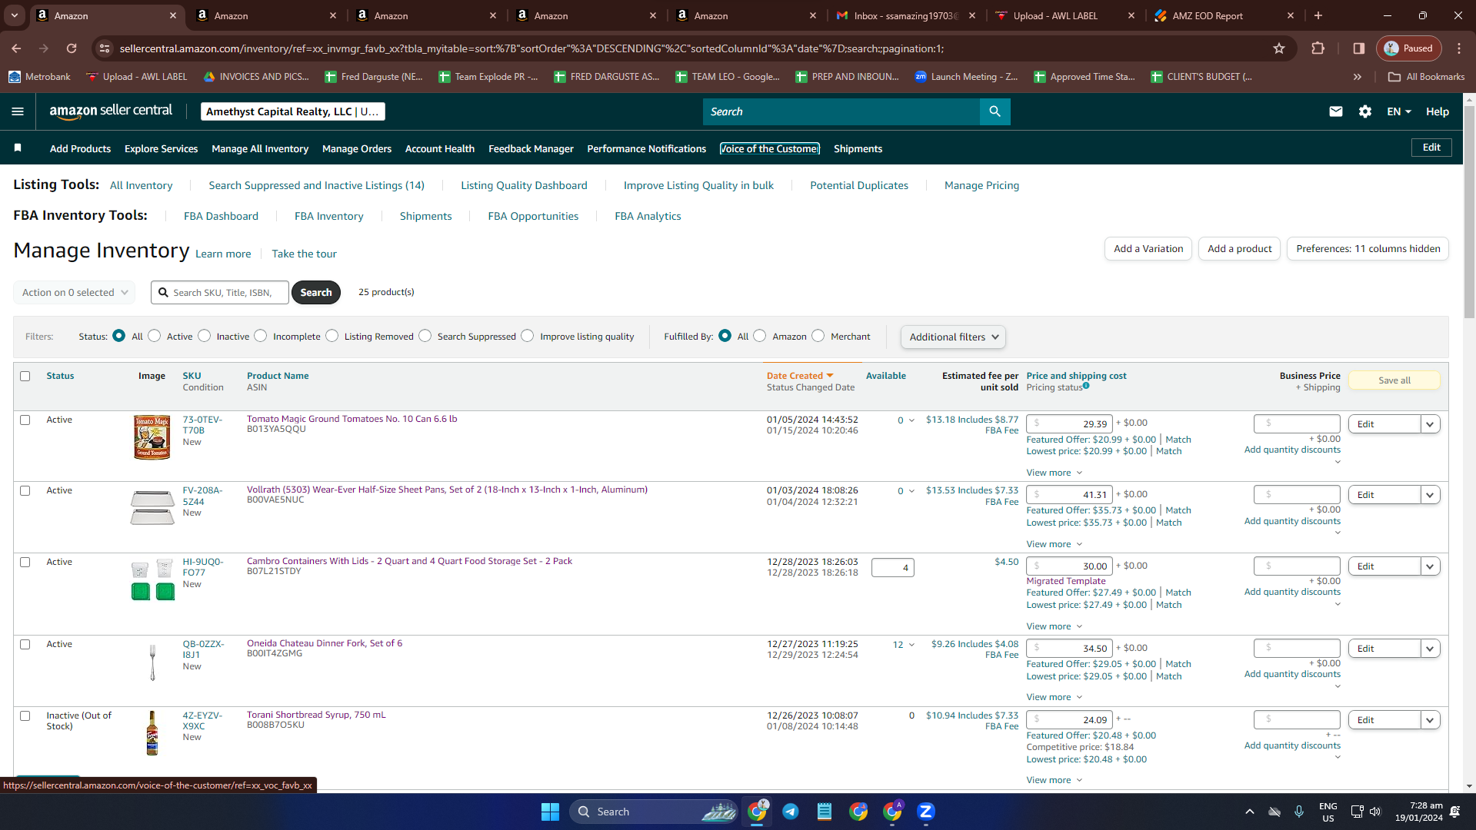Screen dimensions: 1476x830
Task: Click the Add a product button
Action: point(1239,249)
